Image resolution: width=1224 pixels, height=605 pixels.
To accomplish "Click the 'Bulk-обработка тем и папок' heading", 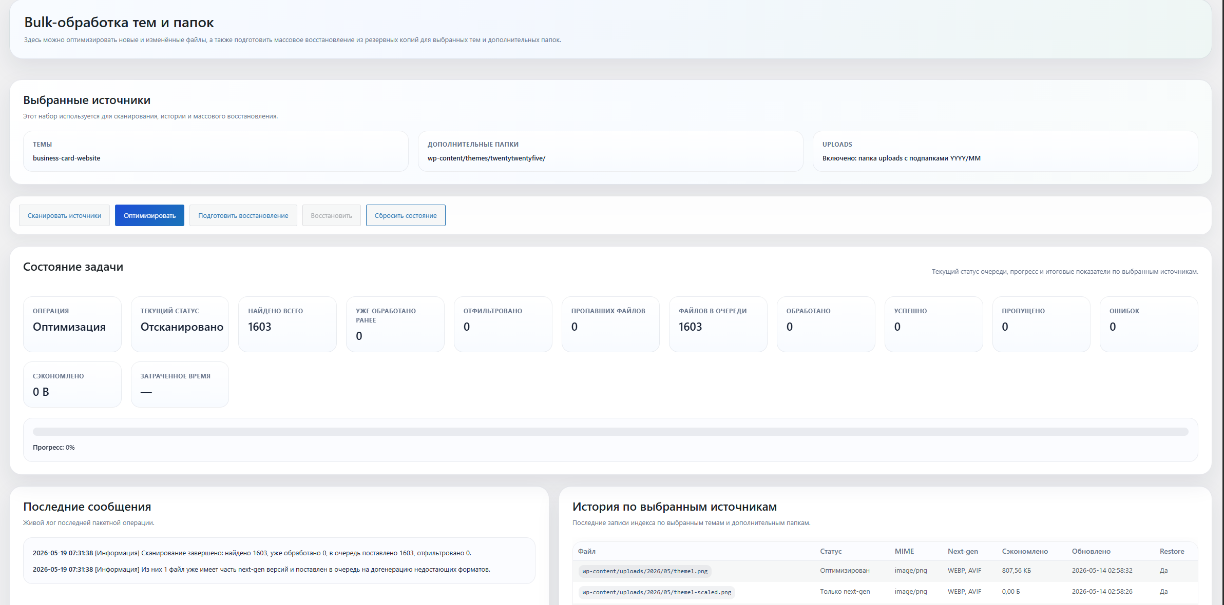I will click(119, 23).
